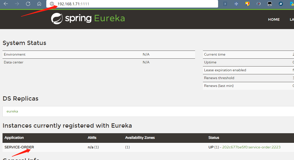Open the 202c677be5f0:service-order:2223 instance link
The height and width of the screenshot is (160, 294).
point(251,147)
